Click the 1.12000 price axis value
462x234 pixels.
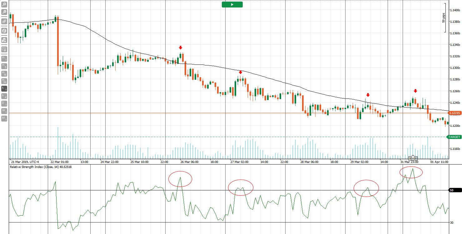[x=455, y=126]
